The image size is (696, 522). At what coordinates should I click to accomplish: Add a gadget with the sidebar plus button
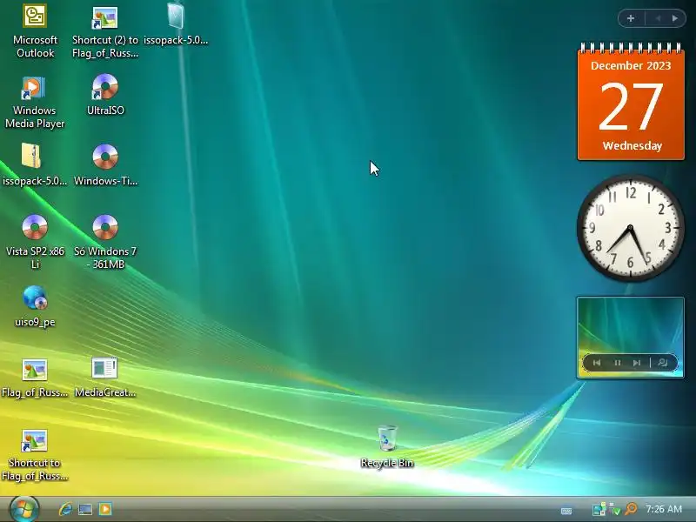coord(631,18)
